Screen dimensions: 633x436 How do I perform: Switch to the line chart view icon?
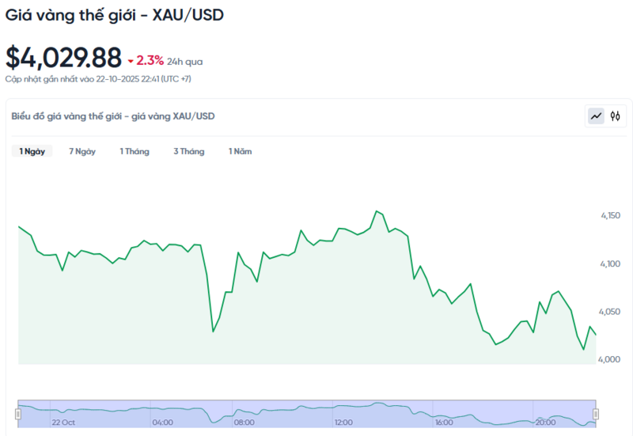[596, 116]
